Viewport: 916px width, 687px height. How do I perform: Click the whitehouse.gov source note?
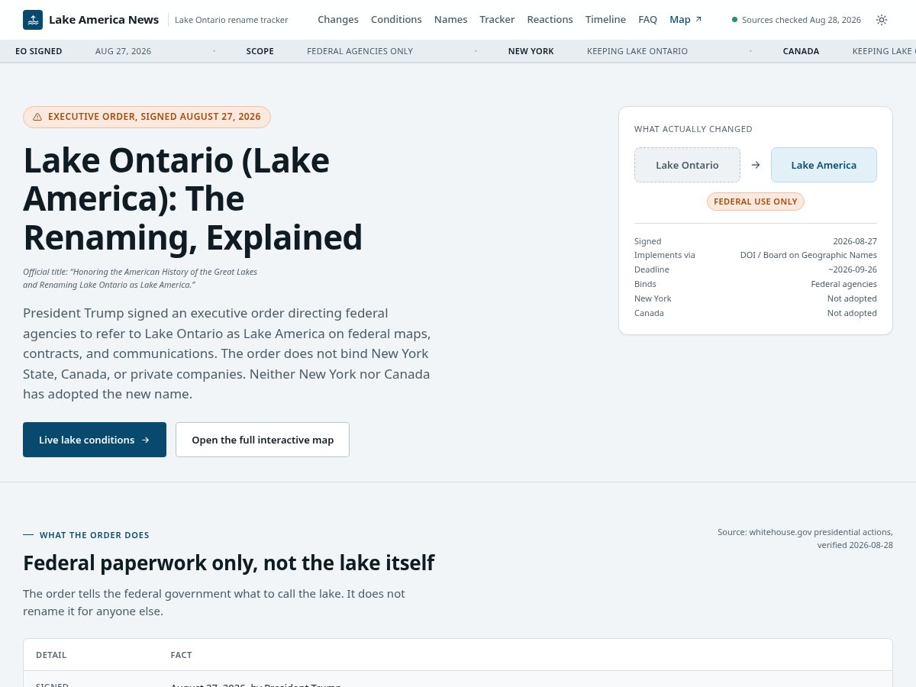805,538
